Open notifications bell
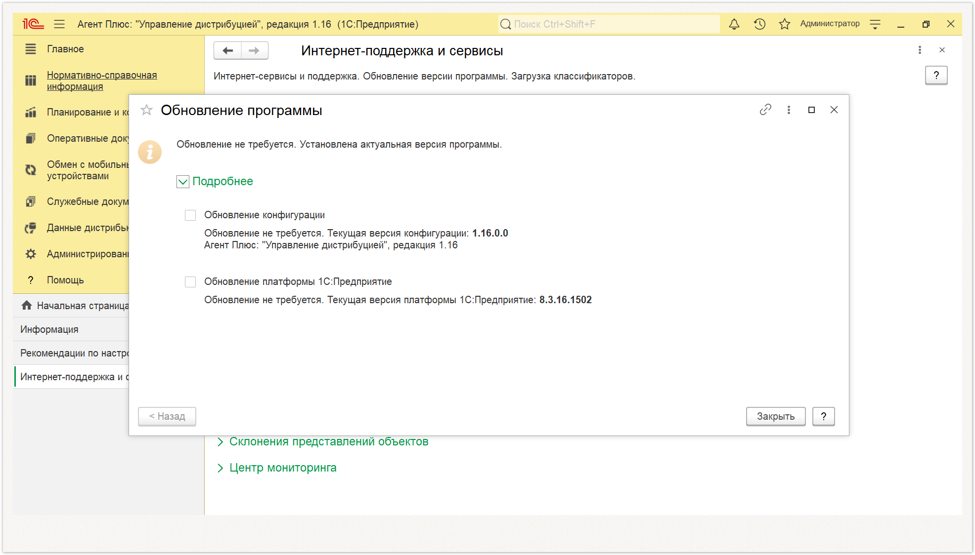The image size is (975, 555). coord(734,24)
